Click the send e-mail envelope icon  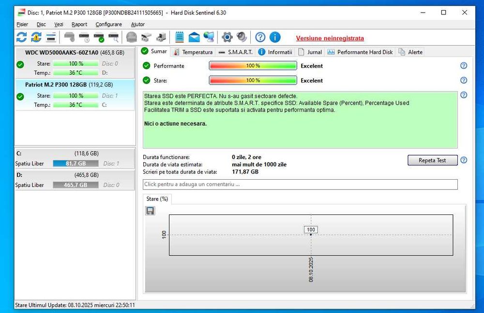pos(194,37)
